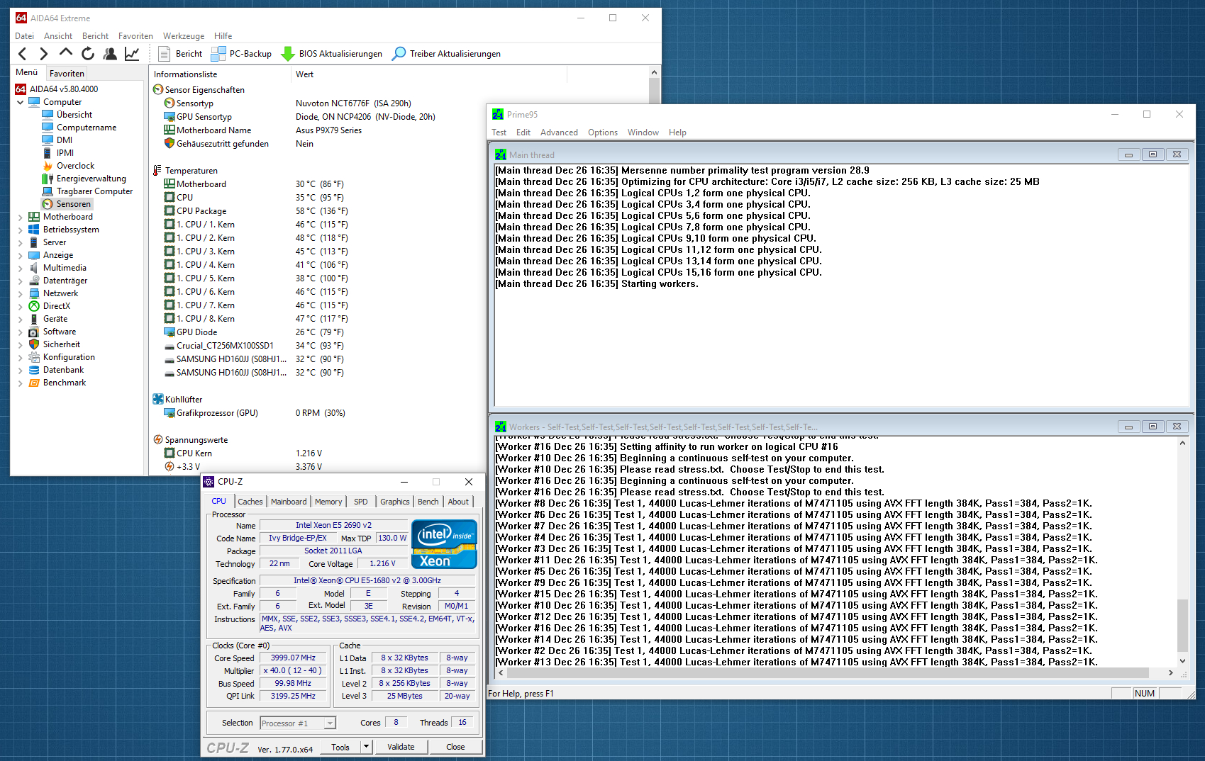
Task: Click the AIDA64 back navigation arrow
Action: (23, 54)
